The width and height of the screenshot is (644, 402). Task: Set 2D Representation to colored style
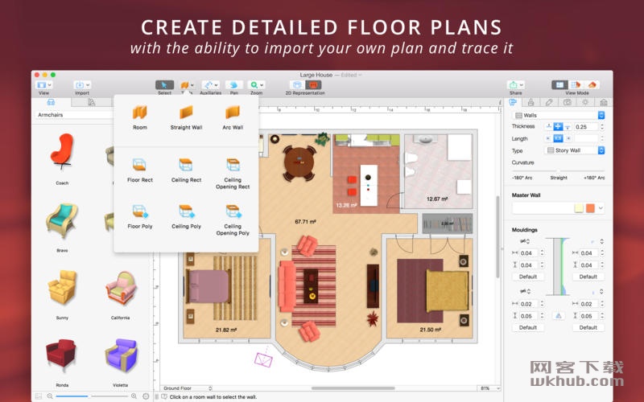(x=313, y=85)
